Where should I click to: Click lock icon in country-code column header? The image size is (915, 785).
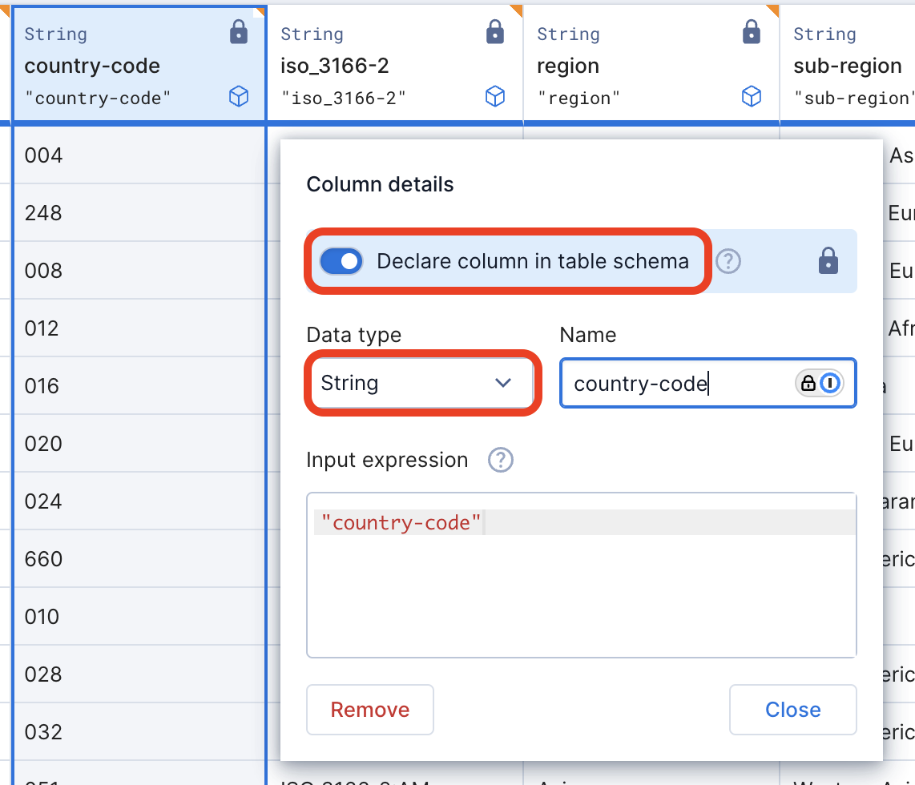tap(239, 33)
